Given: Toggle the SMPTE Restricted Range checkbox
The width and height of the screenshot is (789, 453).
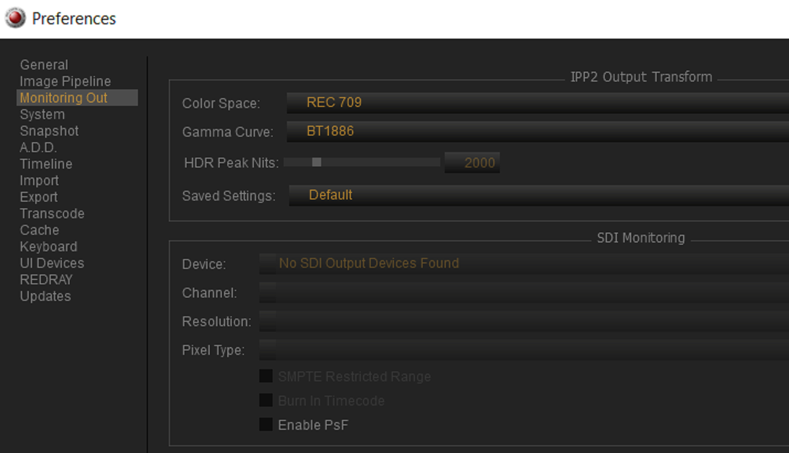Looking at the screenshot, I should coord(266,376).
